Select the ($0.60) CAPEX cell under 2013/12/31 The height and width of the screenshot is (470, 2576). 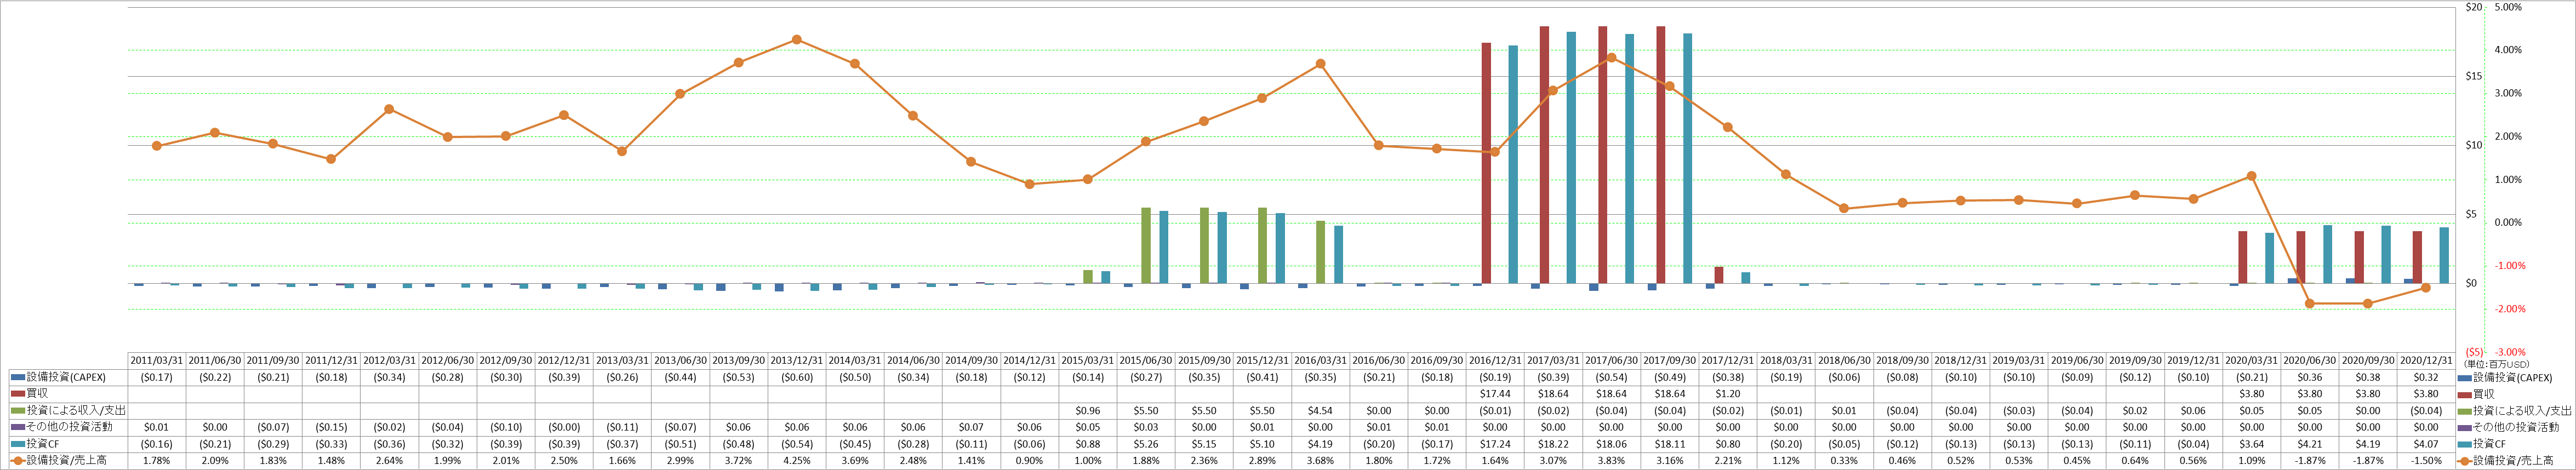tap(796, 378)
